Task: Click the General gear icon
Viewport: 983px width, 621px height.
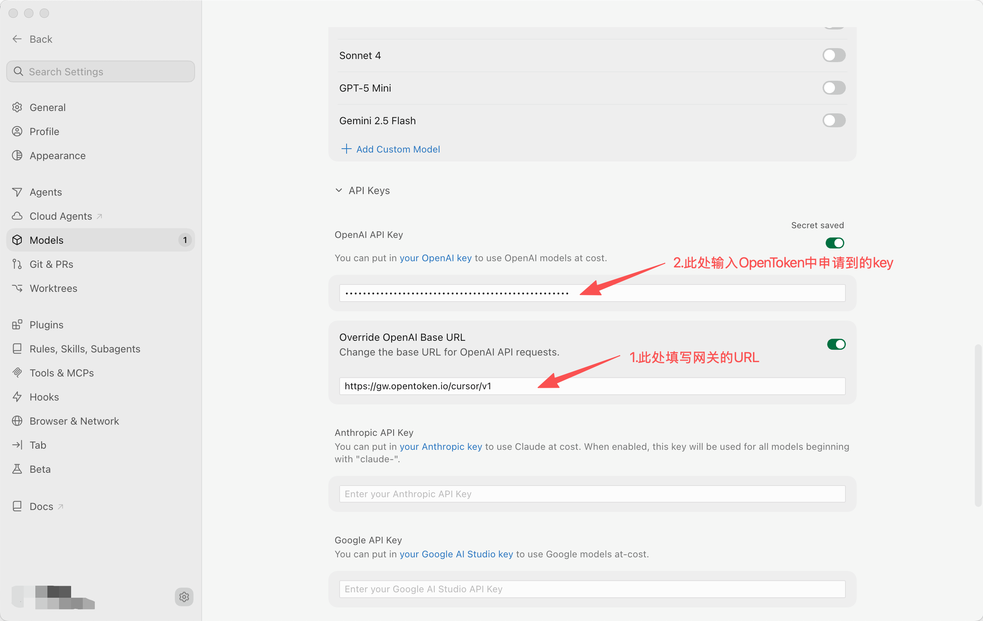Action: point(17,107)
